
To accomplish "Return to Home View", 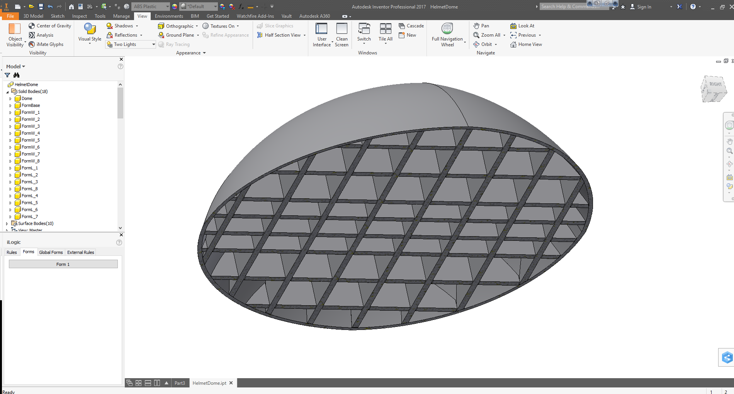I will pos(526,44).
